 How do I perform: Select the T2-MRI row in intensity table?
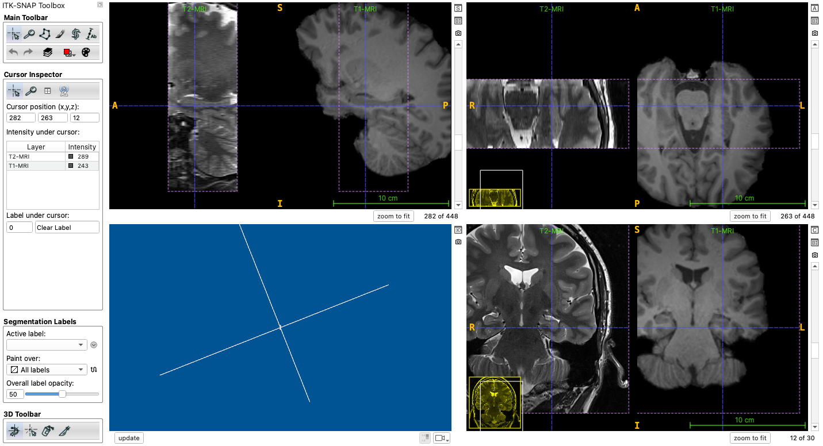[x=52, y=156]
